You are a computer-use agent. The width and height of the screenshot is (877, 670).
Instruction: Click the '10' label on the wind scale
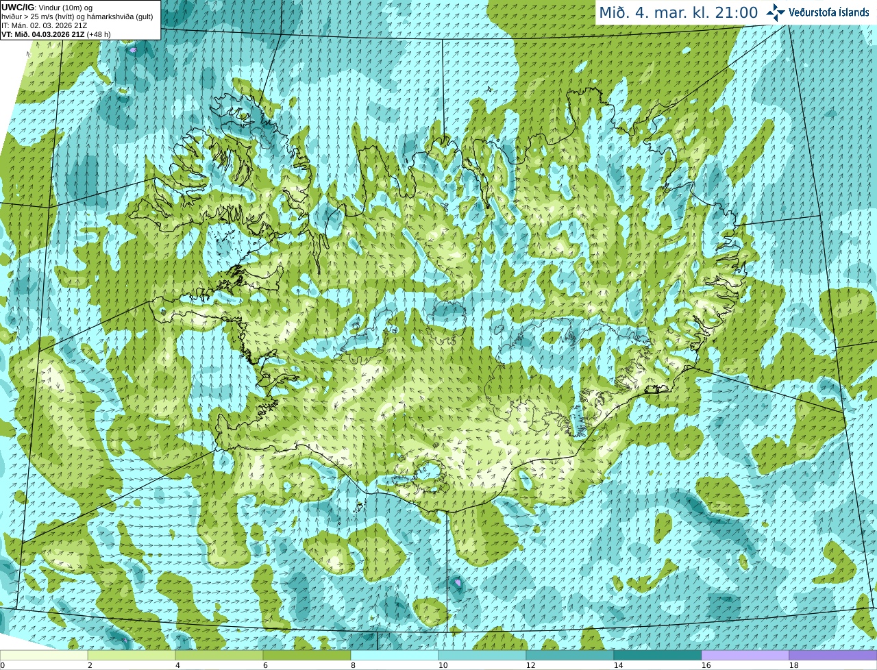pos(443,665)
